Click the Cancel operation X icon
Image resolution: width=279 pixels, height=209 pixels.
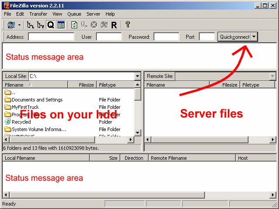click(94, 25)
